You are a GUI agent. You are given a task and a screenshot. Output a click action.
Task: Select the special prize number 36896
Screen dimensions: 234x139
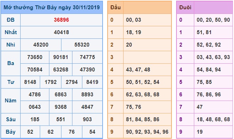pos(61,20)
